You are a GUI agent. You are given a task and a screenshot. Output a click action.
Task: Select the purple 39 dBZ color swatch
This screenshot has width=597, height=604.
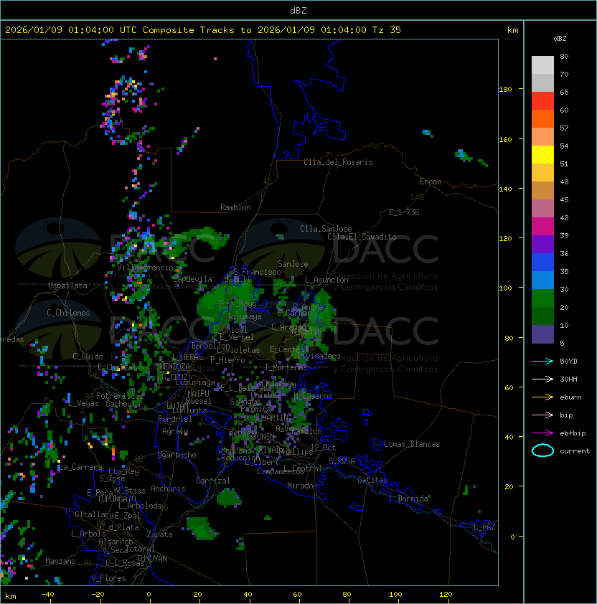tap(542, 244)
